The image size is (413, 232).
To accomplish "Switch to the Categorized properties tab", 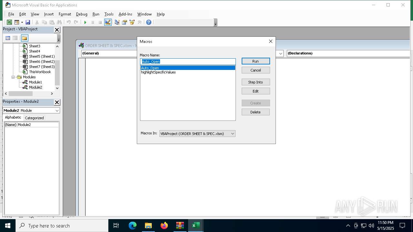I will coord(34,118).
